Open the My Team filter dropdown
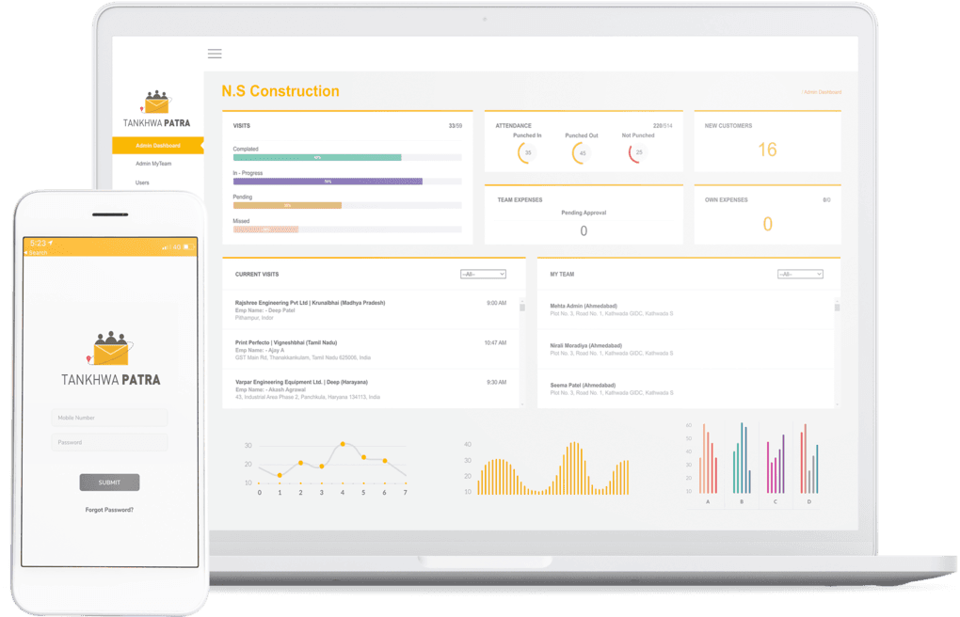 click(800, 275)
